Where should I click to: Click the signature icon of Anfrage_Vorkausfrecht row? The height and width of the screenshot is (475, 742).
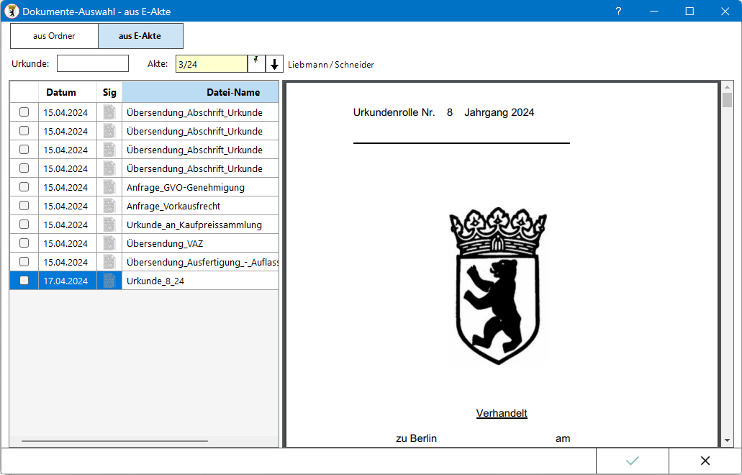click(109, 206)
